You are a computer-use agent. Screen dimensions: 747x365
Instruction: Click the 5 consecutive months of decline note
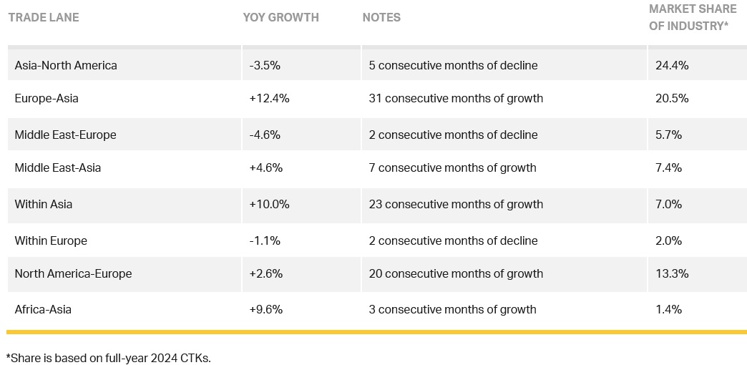click(x=453, y=65)
